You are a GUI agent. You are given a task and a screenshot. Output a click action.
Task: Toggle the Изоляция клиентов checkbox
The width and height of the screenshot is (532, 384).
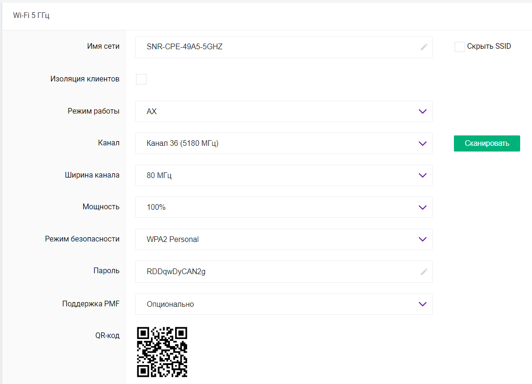[x=141, y=79]
